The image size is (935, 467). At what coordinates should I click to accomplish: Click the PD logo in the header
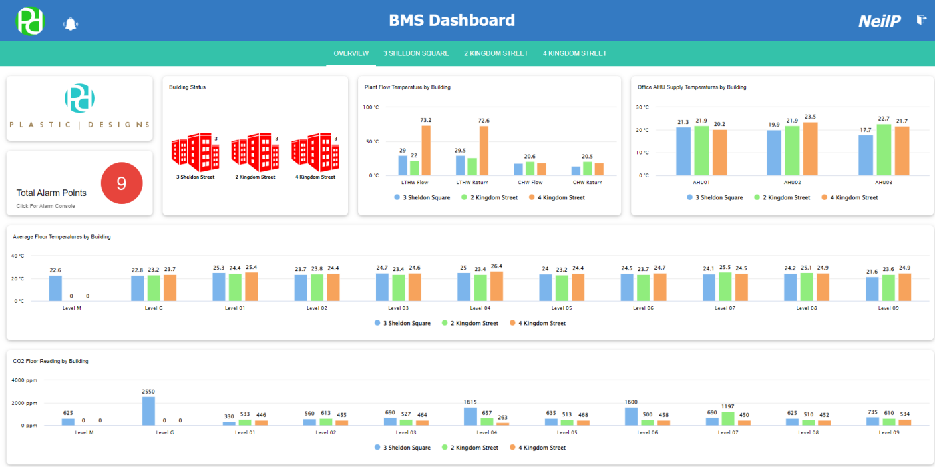[x=29, y=21]
